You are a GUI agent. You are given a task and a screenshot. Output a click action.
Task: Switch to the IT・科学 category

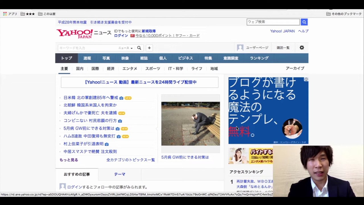click(175, 69)
